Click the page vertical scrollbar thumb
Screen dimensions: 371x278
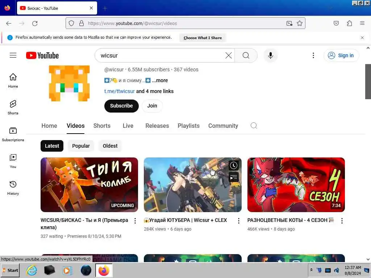pos(368,81)
